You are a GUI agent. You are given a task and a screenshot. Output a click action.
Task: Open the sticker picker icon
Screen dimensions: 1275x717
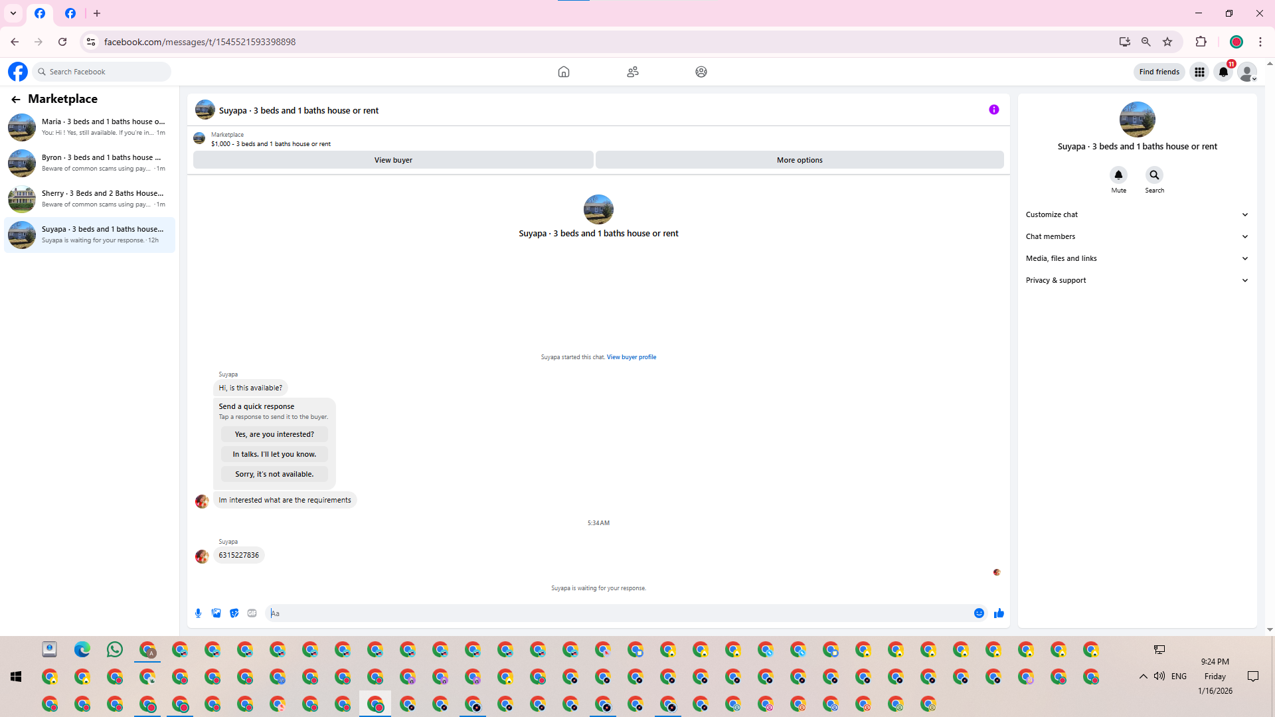(x=234, y=613)
